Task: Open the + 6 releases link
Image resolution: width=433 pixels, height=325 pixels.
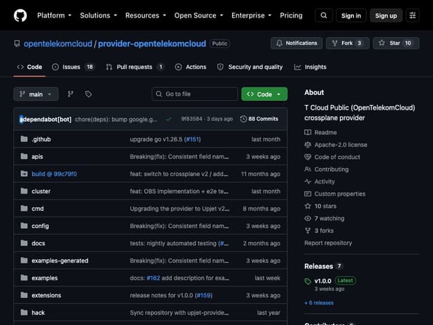Action: 319,303
